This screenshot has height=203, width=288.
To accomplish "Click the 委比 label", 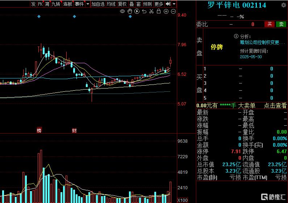I will [x=202, y=24].
